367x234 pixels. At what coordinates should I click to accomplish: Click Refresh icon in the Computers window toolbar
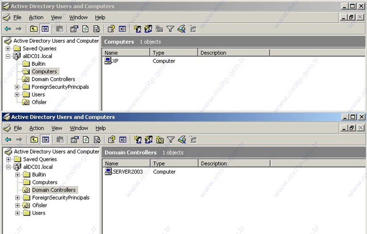(x=85, y=29)
